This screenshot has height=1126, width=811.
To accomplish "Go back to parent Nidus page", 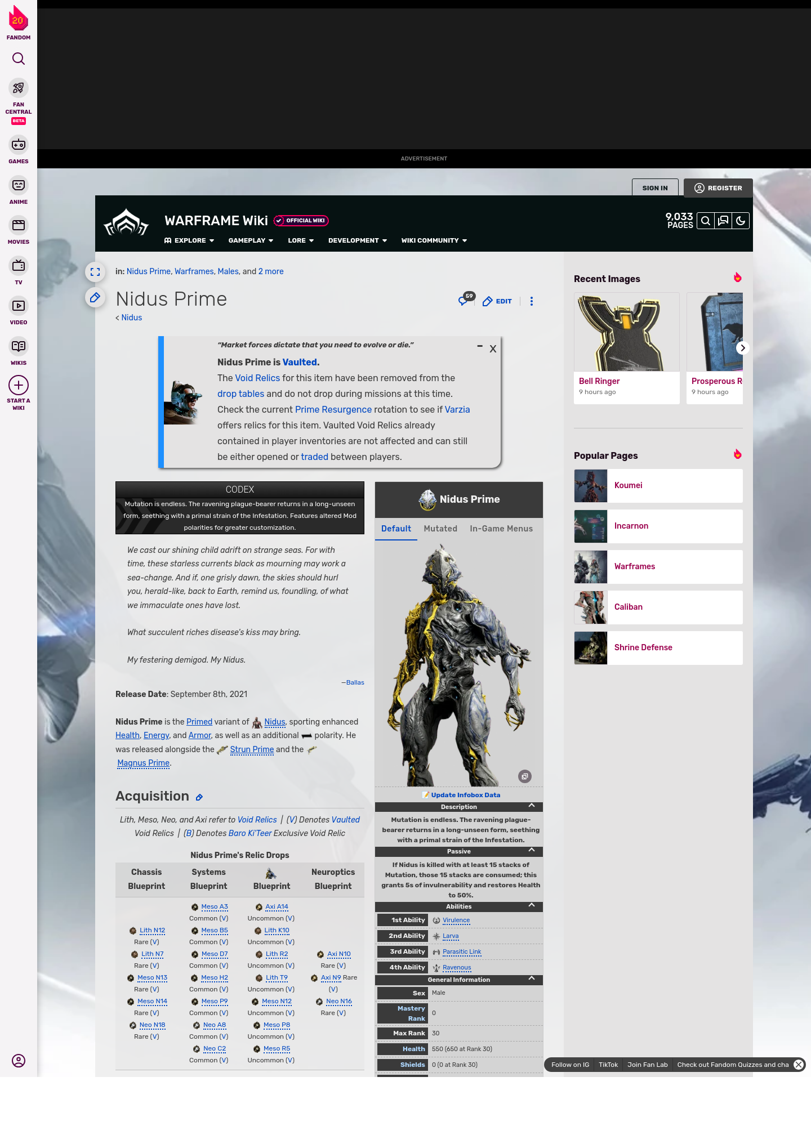I will pyautogui.click(x=132, y=318).
